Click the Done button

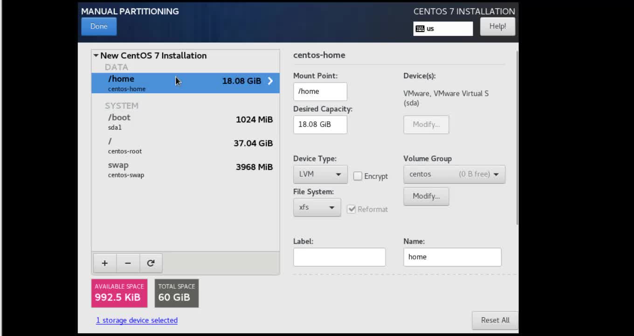coord(99,27)
